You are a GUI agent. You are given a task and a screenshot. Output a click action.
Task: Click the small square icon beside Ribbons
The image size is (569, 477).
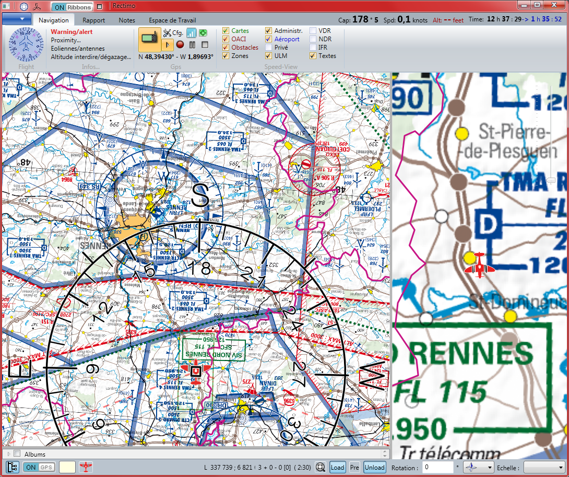[x=100, y=7]
